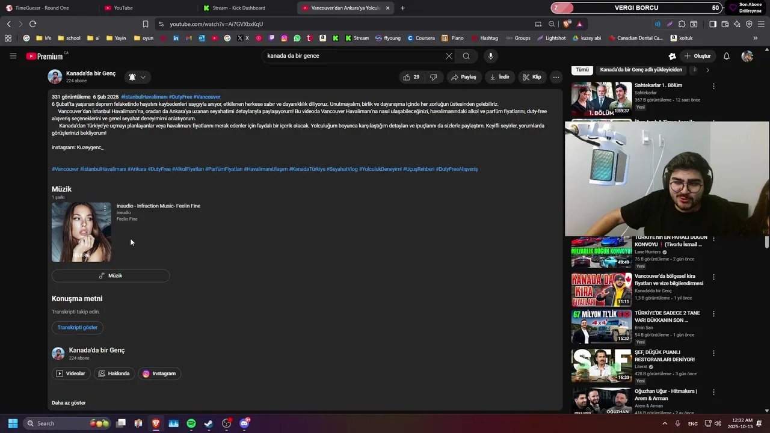The image size is (770, 433).
Task: Open the Coursera bookmark
Action: (420, 38)
